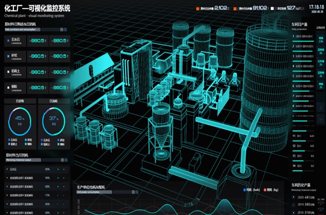Viewport: 326px width, 215px height.
Task: Select the 石灰石 material blue square icon
Action: coord(8,40)
